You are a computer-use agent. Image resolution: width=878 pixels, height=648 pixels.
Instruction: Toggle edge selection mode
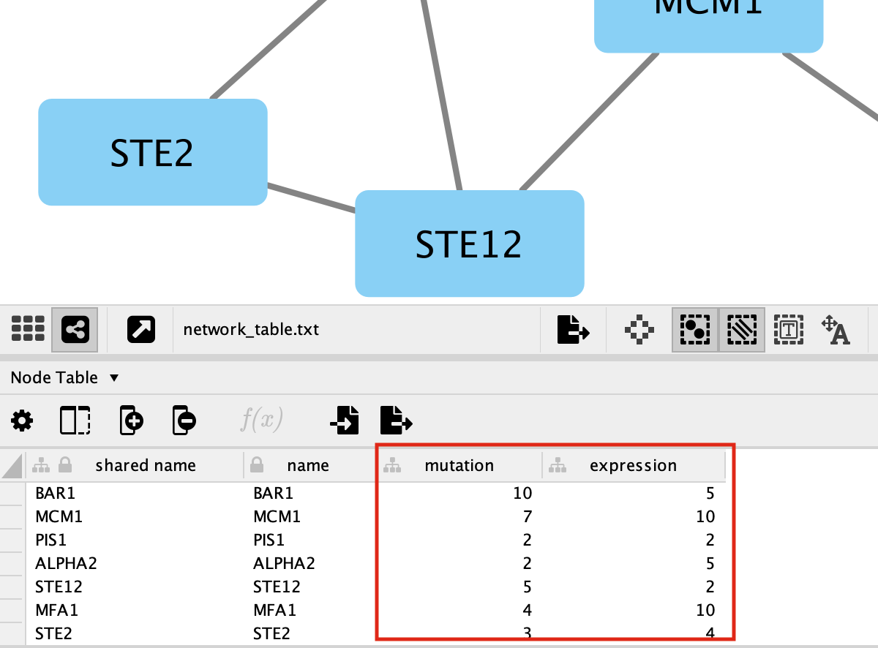(741, 330)
